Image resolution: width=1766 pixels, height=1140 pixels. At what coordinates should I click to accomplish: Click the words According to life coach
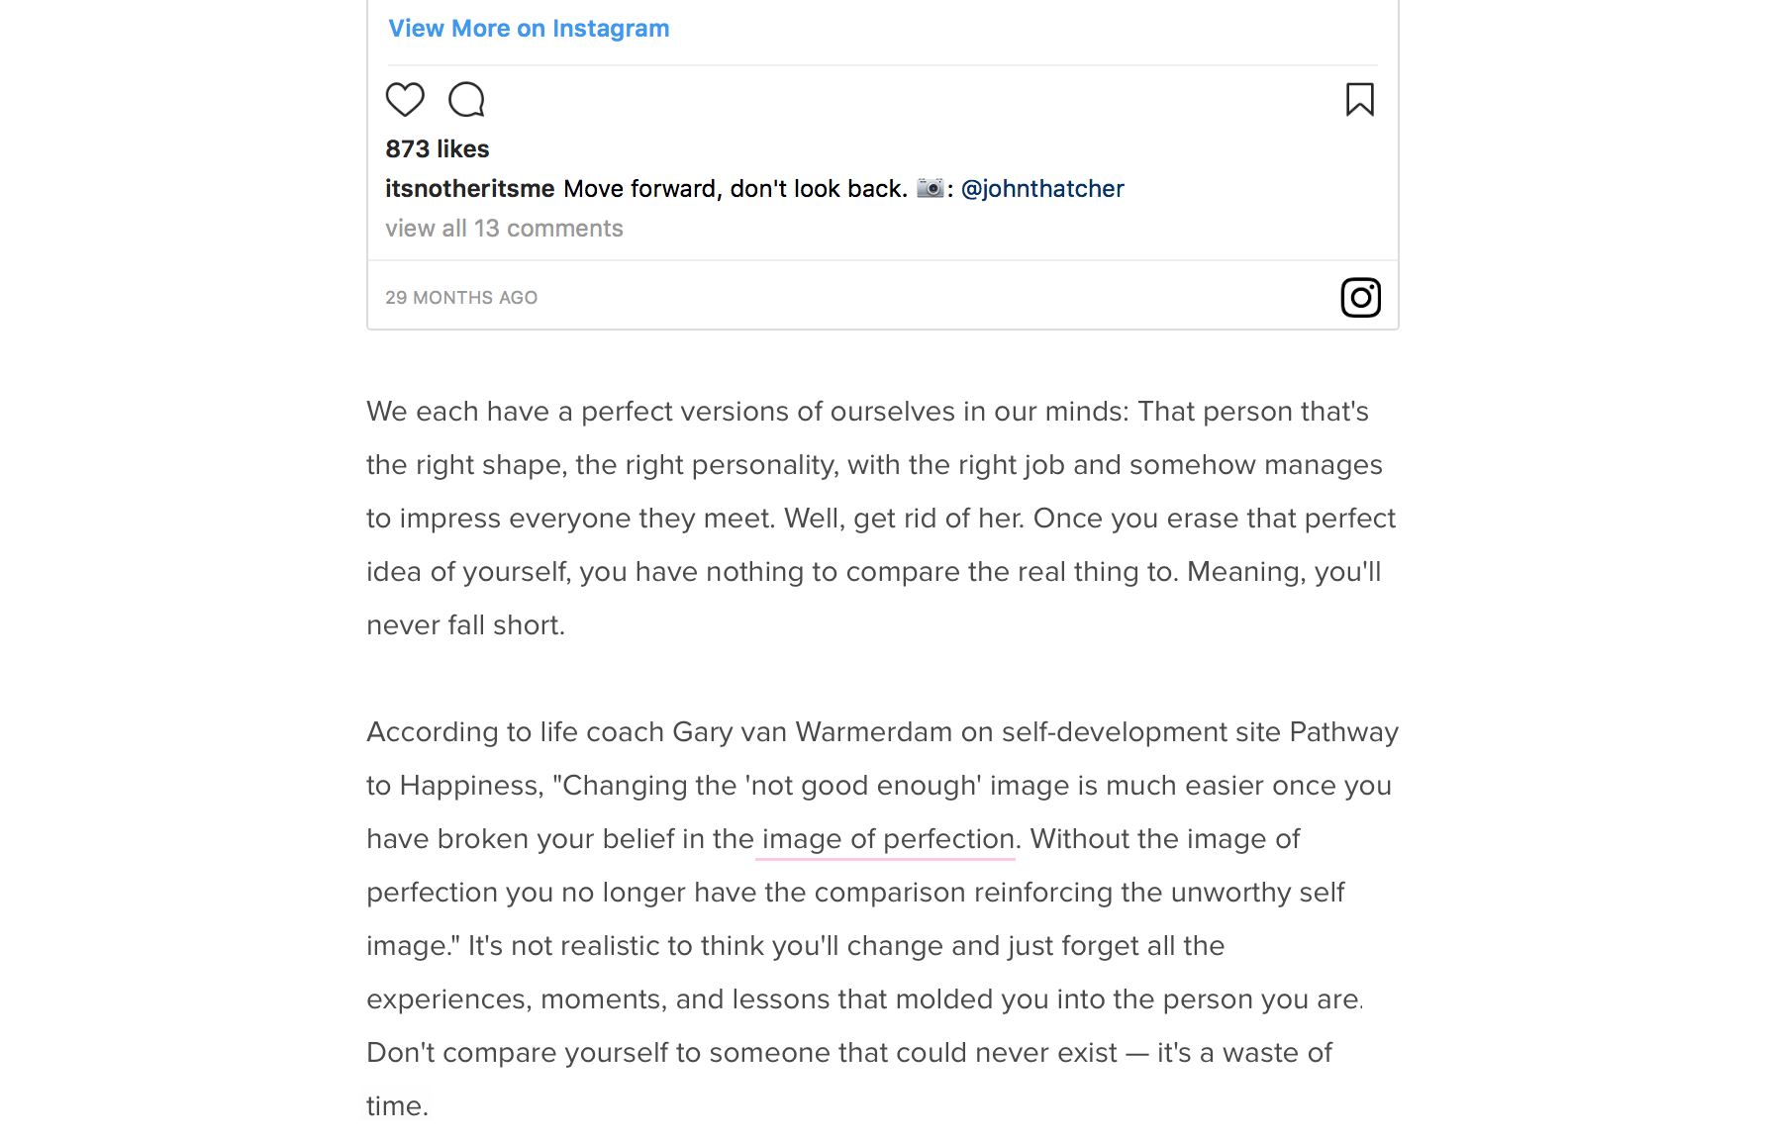click(x=515, y=732)
